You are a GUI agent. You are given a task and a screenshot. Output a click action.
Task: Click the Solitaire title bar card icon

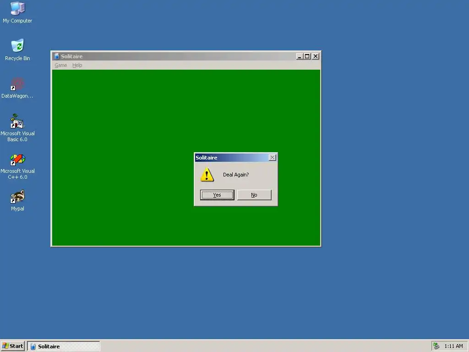[56, 56]
